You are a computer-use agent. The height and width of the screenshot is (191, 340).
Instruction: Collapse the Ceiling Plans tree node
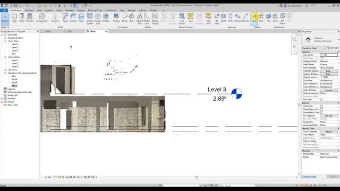5,57
